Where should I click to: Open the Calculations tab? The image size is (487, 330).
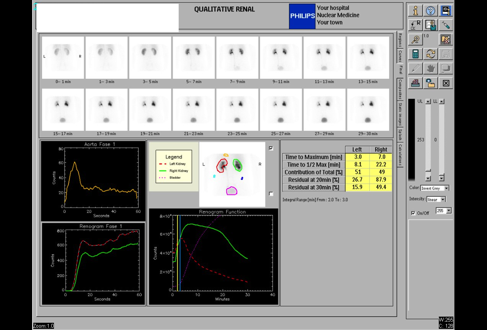pyautogui.click(x=400, y=155)
